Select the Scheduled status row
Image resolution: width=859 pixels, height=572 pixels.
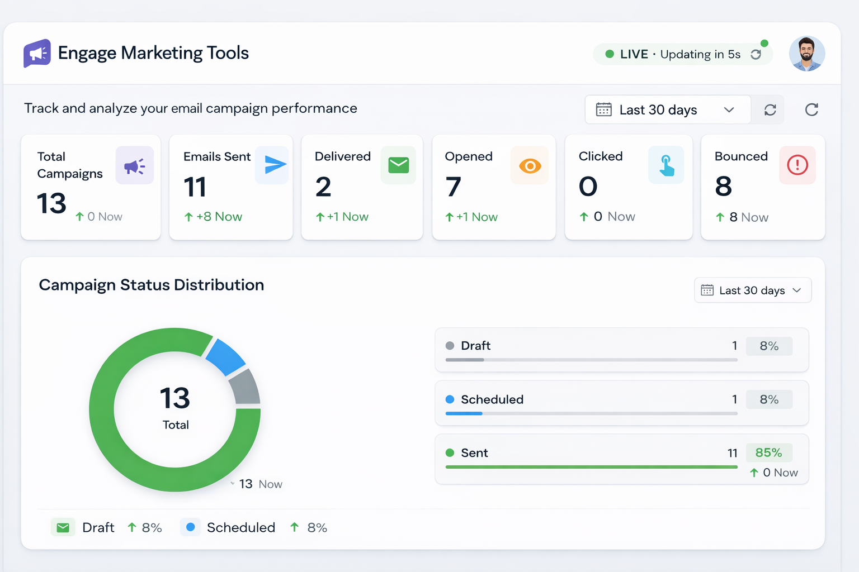coord(622,403)
